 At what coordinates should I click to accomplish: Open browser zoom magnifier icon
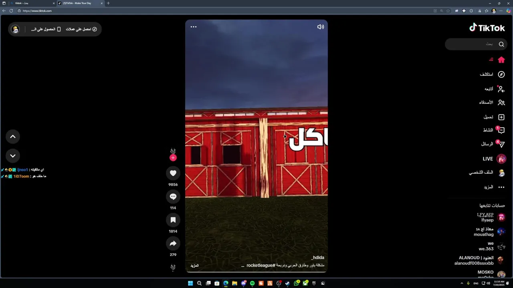442,11
